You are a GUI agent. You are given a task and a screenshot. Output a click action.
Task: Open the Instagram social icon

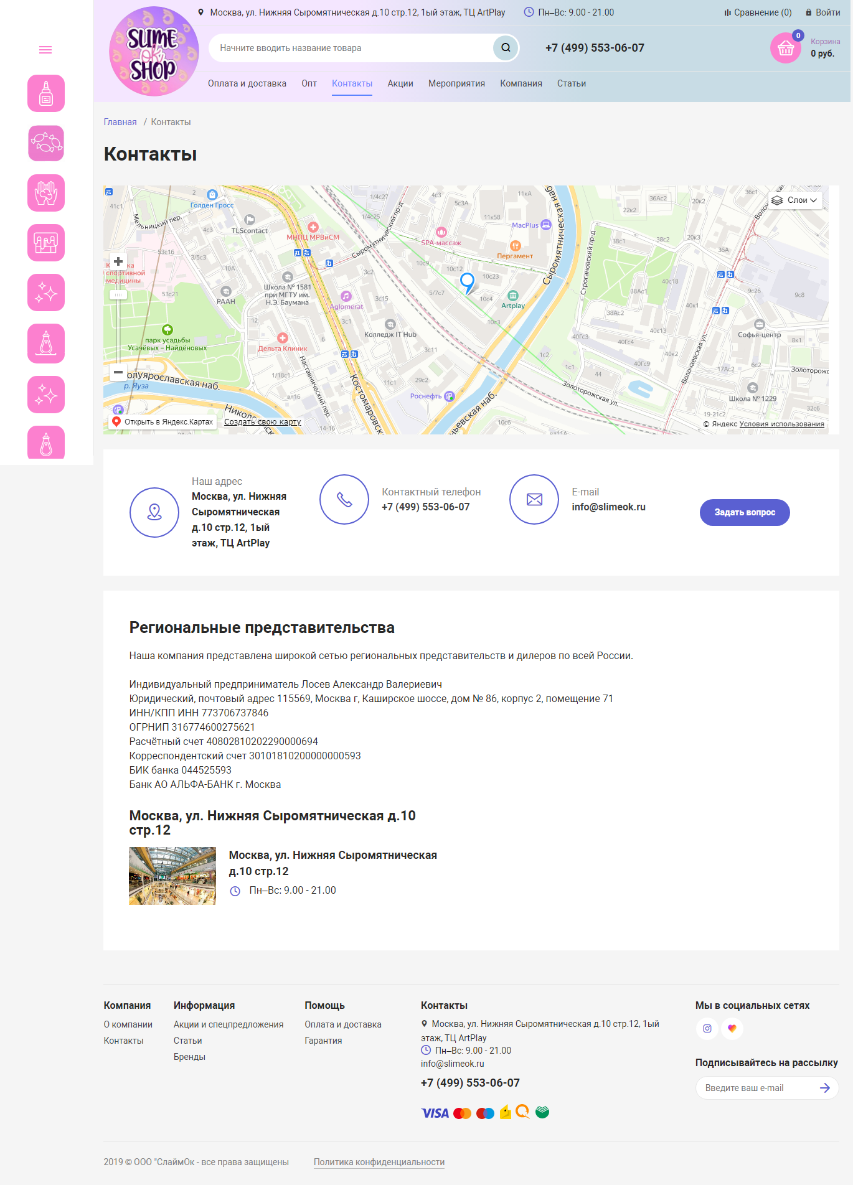(x=707, y=1028)
